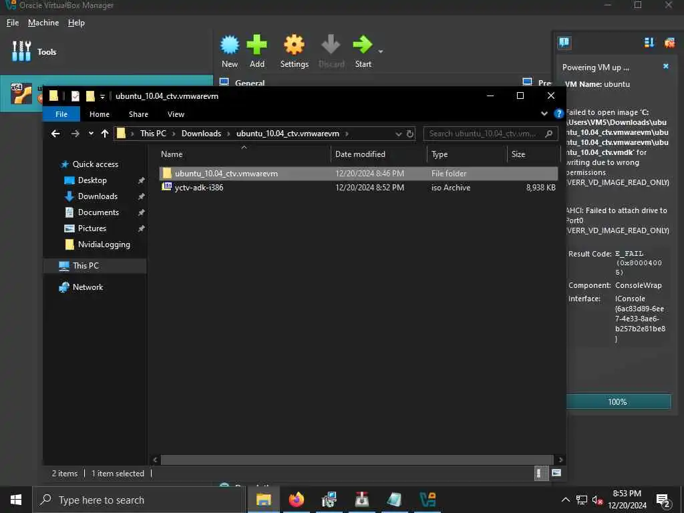Show hidden system tray icons
The height and width of the screenshot is (513, 684).
click(x=565, y=500)
